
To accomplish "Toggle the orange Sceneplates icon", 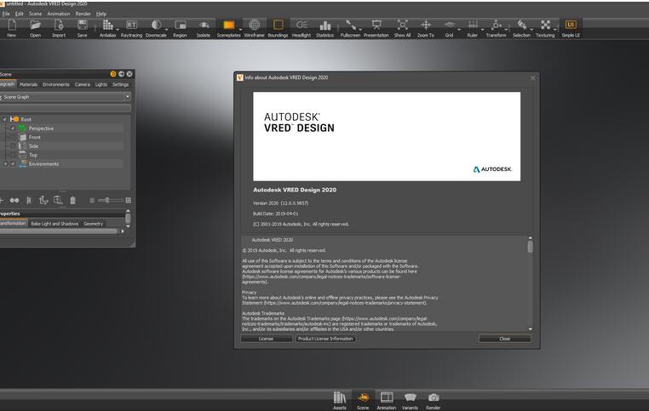I will pos(228,26).
